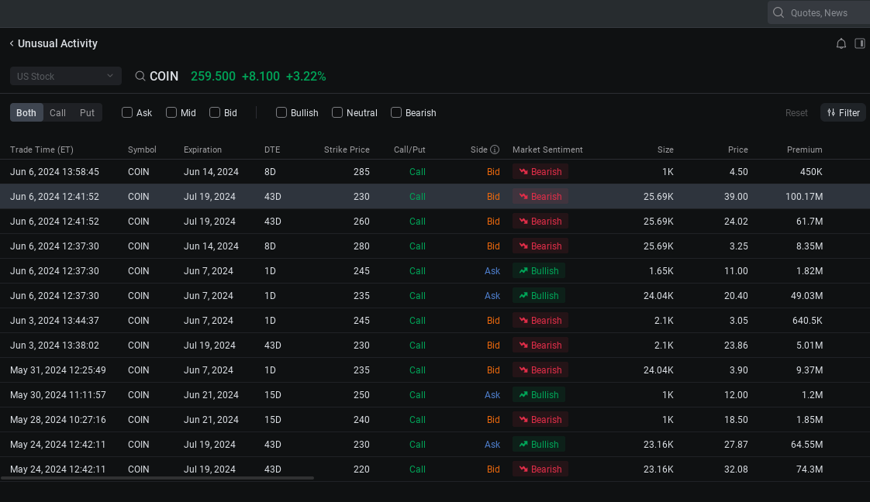Image resolution: width=870 pixels, height=502 pixels.
Task: Click the 64.55M premium cell
Action: coord(806,445)
